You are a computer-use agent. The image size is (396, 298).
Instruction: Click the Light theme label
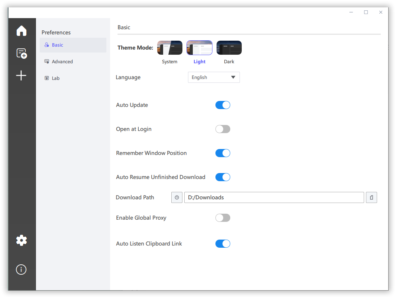coord(199,62)
